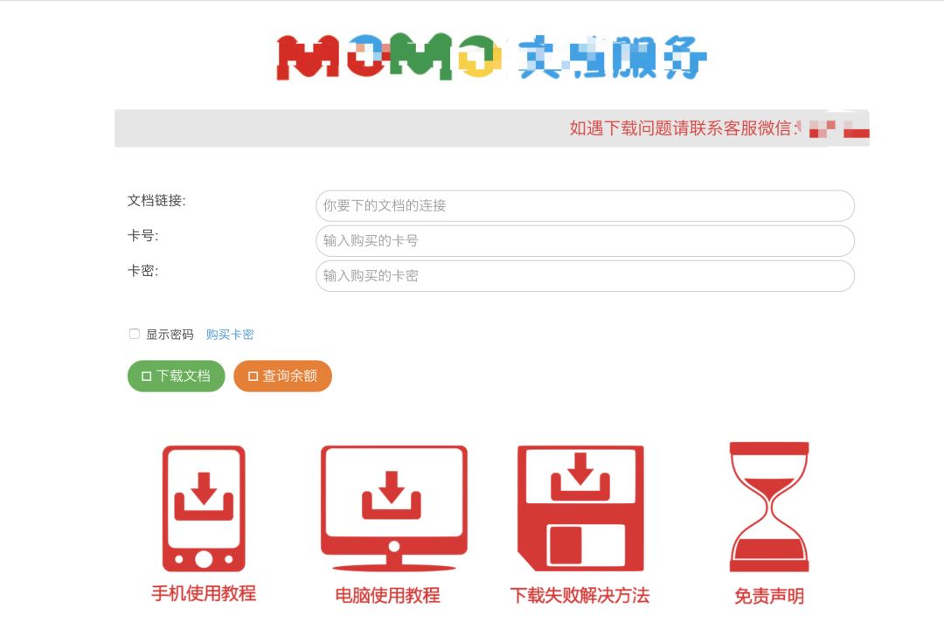Open the 手机使用教程 text link
944x629 pixels.
click(x=204, y=593)
